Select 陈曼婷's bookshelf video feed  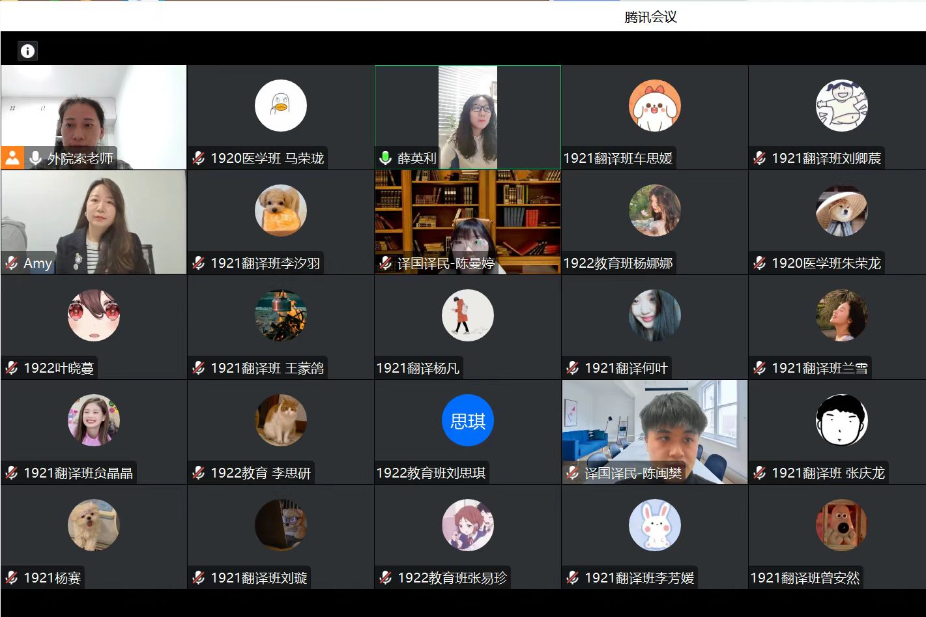point(468,222)
